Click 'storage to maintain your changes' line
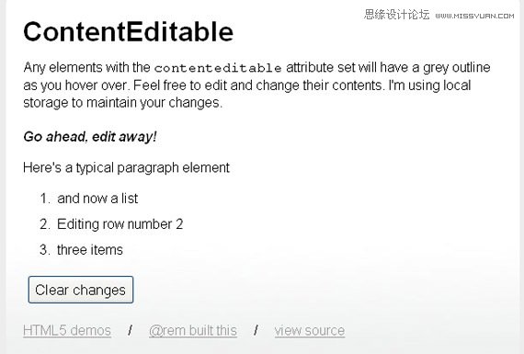This screenshot has width=524, height=354. [x=122, y=103]
